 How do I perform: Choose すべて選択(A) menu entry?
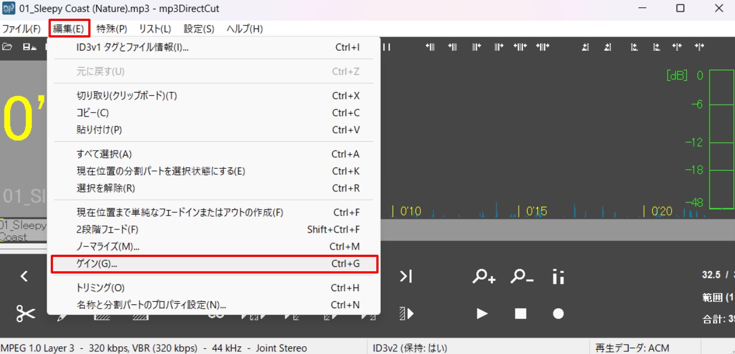214,154
